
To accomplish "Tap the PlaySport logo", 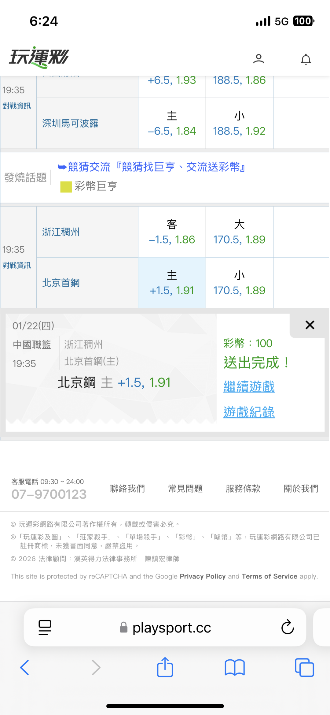I will (39, 57).
